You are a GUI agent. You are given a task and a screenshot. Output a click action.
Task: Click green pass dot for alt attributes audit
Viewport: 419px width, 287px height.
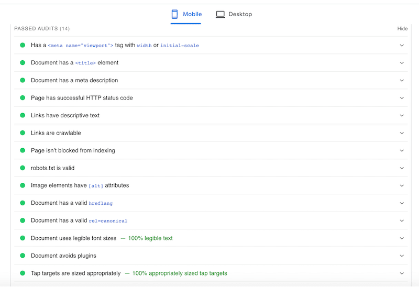click(23, 185)
